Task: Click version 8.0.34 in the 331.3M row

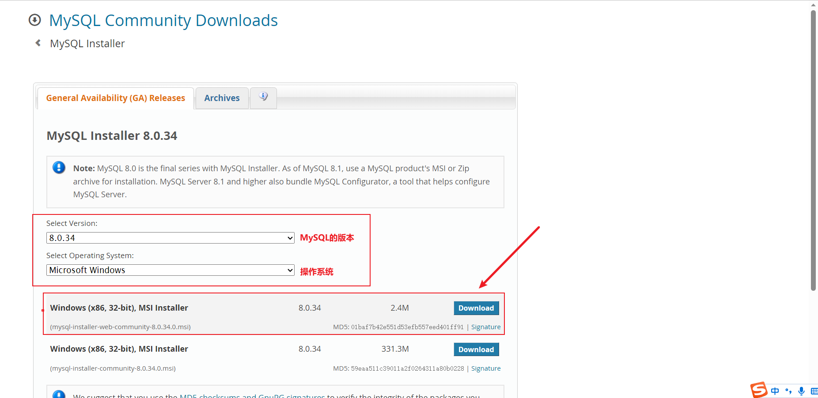Action: click(310, 349)
